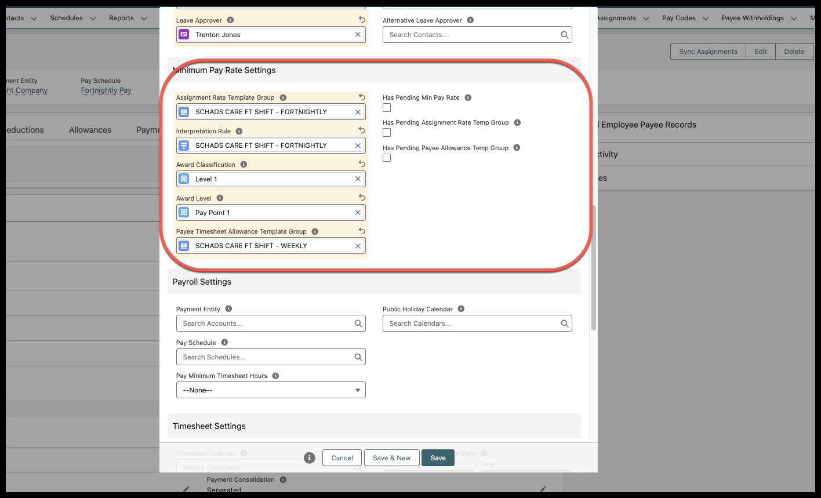Screen dimensions: 821x498
Task: Click the modal vertical scrollbar
Action: click(x=593, y=267)
